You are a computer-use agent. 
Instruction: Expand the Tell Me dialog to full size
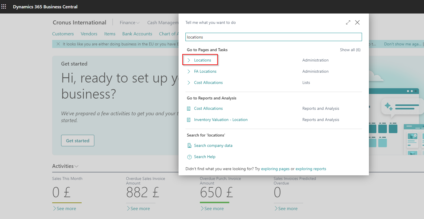348,22
